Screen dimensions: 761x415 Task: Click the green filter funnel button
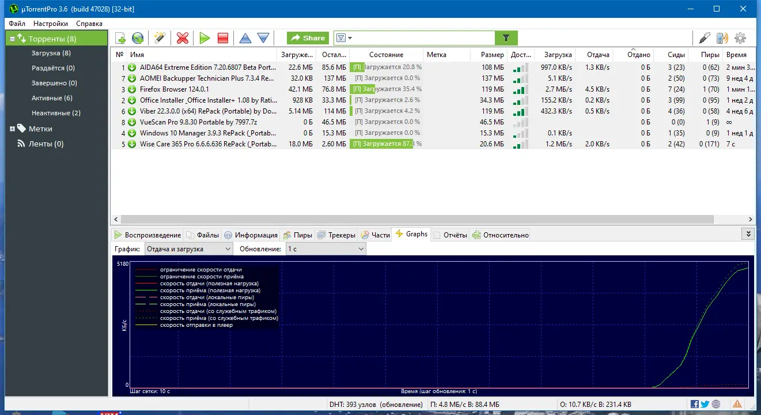tap(506, 38)
